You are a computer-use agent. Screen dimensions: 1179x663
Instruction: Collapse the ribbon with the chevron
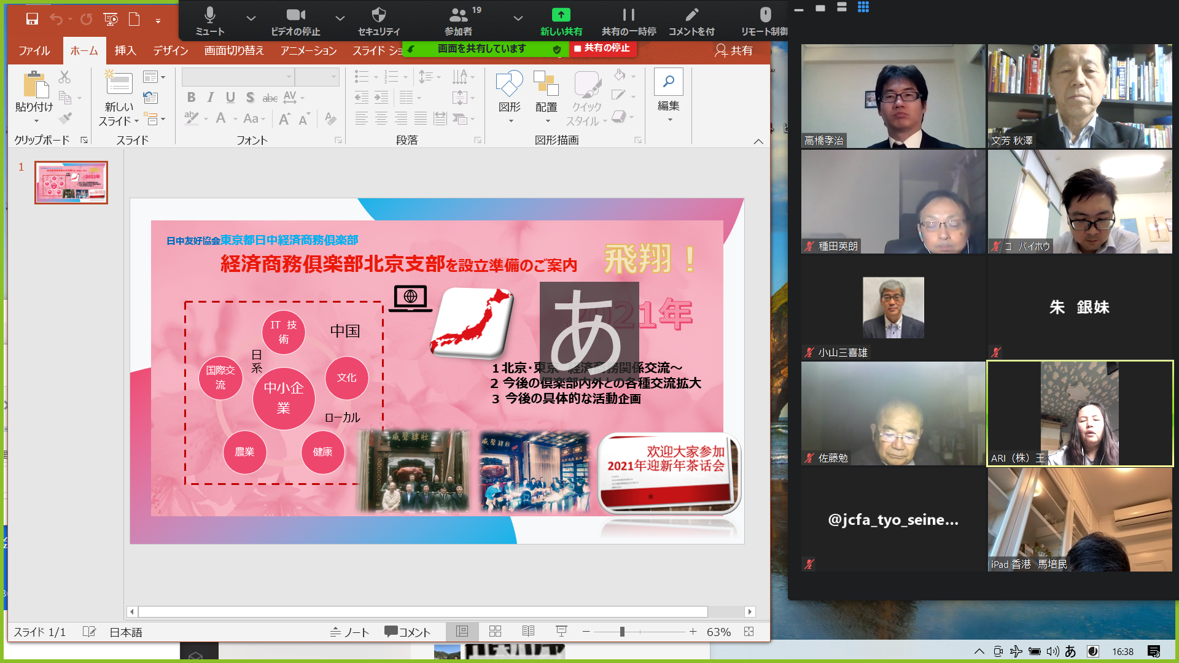coord(758,141)
